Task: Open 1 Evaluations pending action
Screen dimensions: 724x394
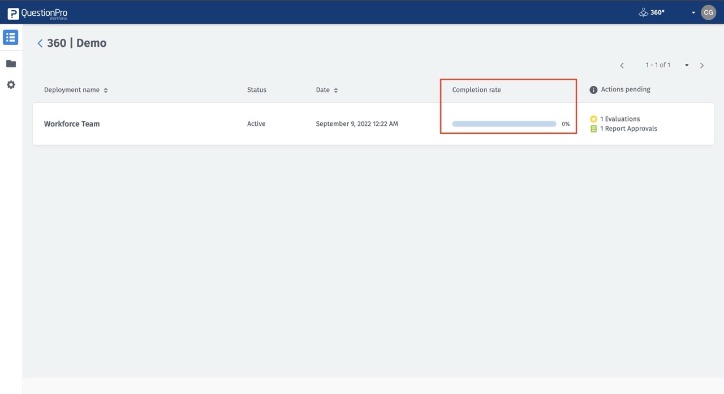Action: [x=620, y=119]
